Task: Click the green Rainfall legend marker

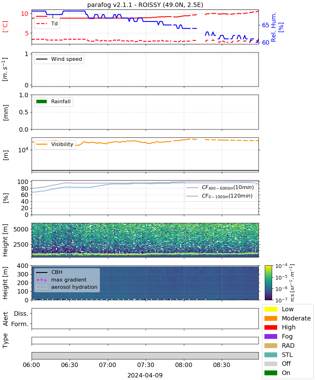Action: click(42, 102)
